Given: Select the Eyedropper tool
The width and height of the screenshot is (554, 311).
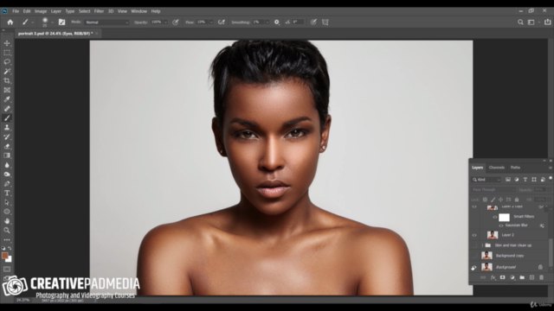Looking at the screenshot, I should tap(7, 99).
